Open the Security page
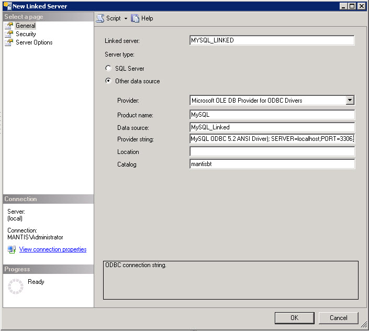Screen dimensions: 369x331 pos(26,34)
